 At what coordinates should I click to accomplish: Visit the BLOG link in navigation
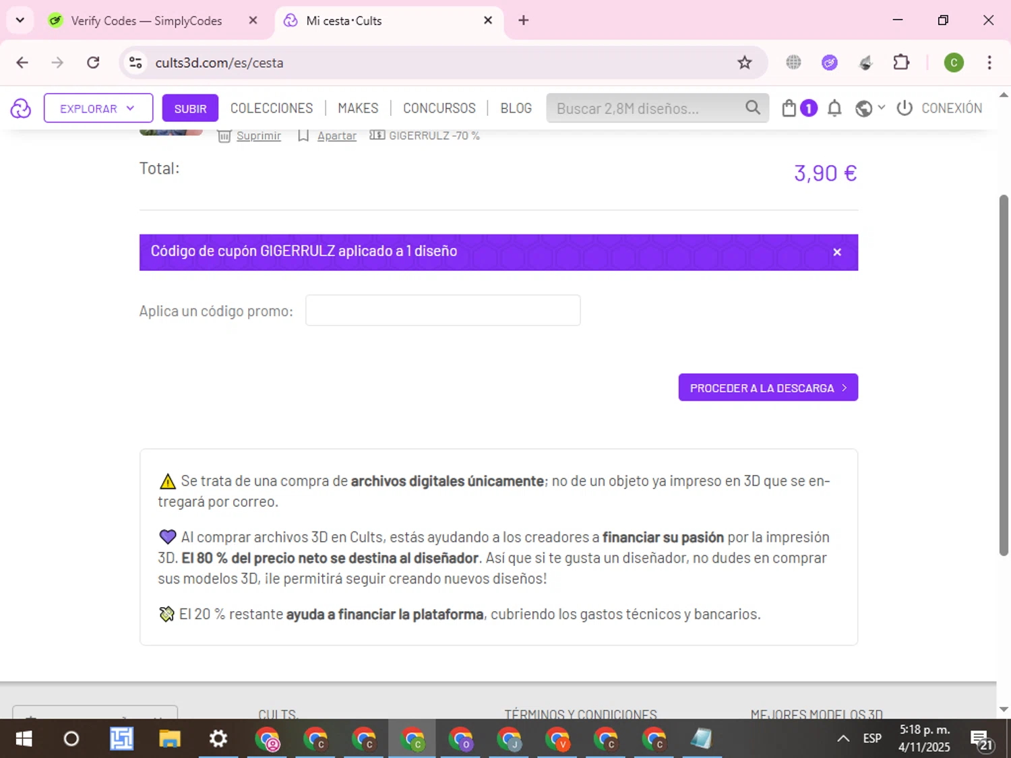tap(516, 108)
